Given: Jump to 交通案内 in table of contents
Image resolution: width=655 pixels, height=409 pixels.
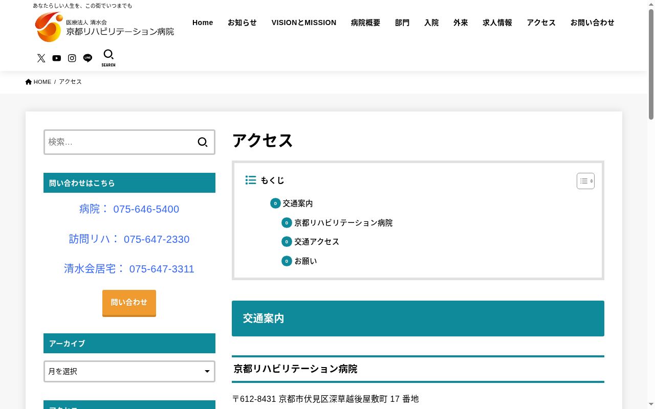Looking at the screenshot, I should coord(298,203).
